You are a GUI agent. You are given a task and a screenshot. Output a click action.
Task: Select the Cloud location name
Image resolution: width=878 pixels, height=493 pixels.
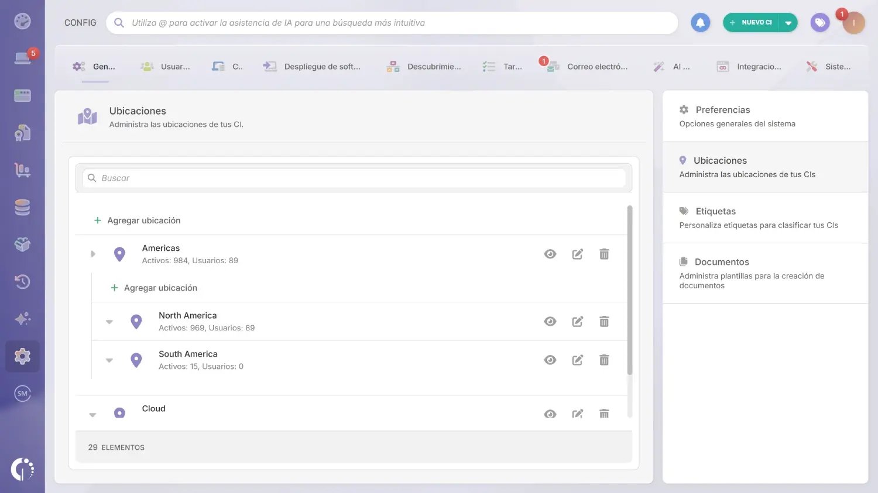coord(153,408)
